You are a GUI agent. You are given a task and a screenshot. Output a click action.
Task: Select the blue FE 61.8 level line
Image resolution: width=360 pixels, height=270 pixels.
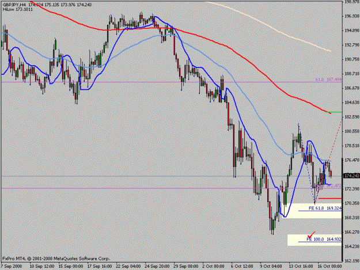[320, 211]
